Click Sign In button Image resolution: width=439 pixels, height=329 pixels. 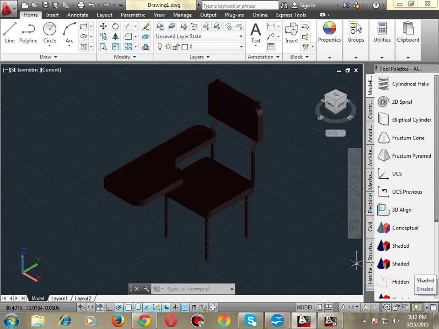[x=304, y=5]
